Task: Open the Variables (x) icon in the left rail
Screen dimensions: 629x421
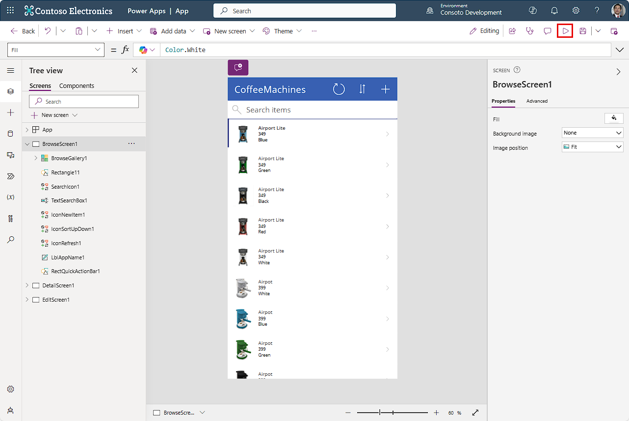Action: (x=11, y=197)
